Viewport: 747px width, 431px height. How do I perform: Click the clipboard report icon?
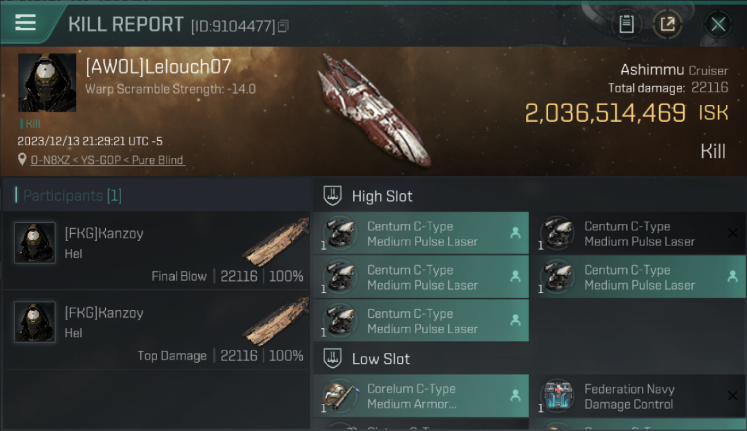tap(626, 24)
